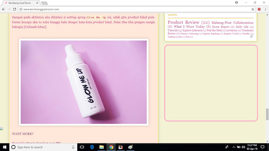Click the Labels widget heading
Image resolution: width=269 pixels, height=151 pixels.
pos(172,15)
